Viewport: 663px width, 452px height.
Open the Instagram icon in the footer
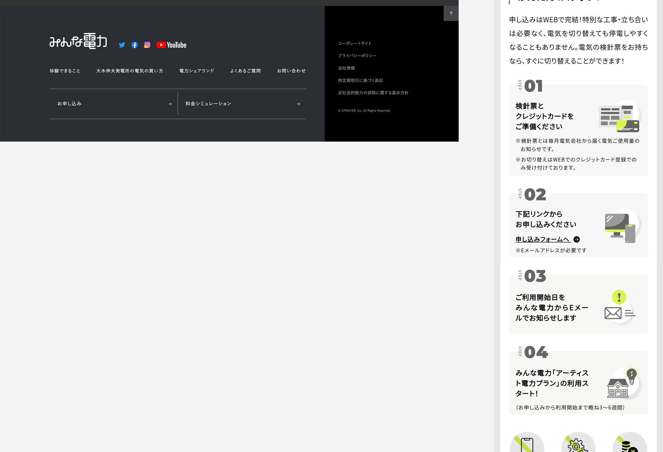coord(147,45)
